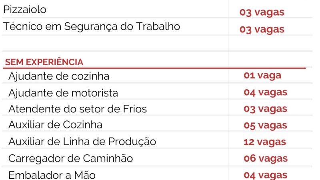Click the red divider under SEM EXPERIÊNCIA

pyautogui.click(x=155, y=68)
